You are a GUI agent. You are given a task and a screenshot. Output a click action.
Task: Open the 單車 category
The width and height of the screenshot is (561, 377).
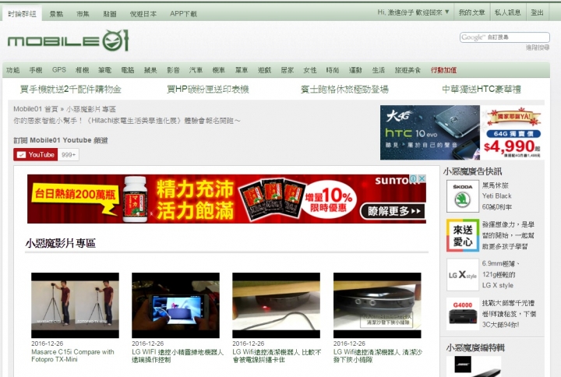242,70
